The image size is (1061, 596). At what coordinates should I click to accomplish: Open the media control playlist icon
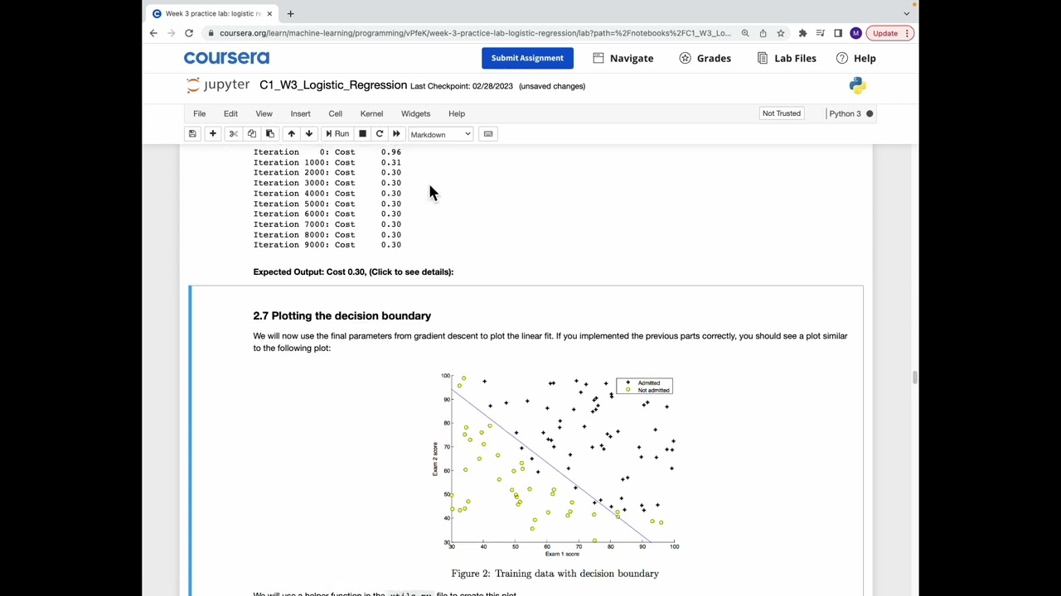point(820,33)
